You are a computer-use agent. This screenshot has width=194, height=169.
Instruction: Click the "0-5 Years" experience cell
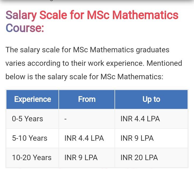pyautogui.click(x=27, y=119)
